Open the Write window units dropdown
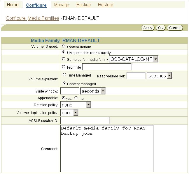The image size is (189, 174). pos(93,91)
